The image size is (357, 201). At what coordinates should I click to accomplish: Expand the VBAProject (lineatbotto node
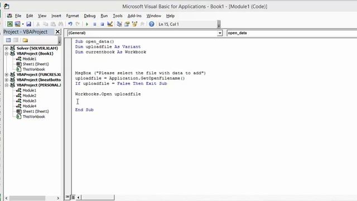click(7, 80)
